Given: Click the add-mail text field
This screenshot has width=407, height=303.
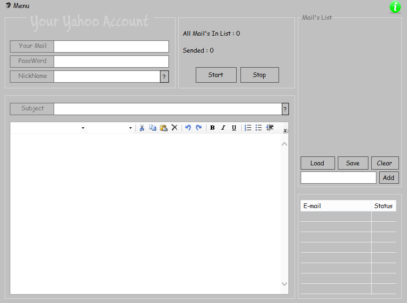Looking at the screenshot, I should (338, 178).
